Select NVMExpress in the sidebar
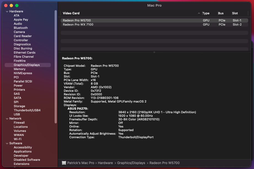Image resolution: width=254 pixels, height=169 pixels. click(x=23, y=73)
